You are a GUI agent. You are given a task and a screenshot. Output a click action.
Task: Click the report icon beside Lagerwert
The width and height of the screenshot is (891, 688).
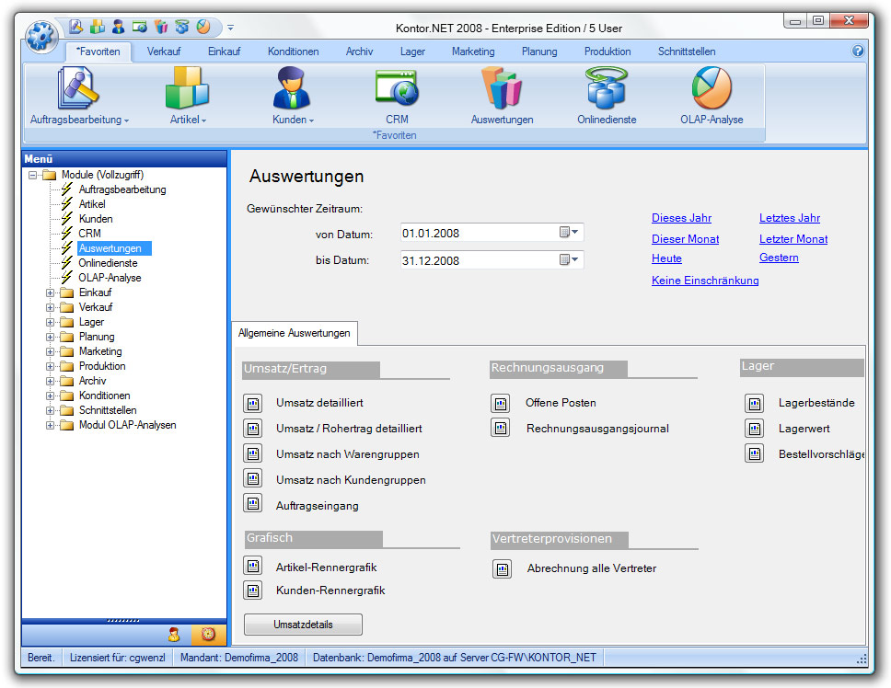(754, 429)
